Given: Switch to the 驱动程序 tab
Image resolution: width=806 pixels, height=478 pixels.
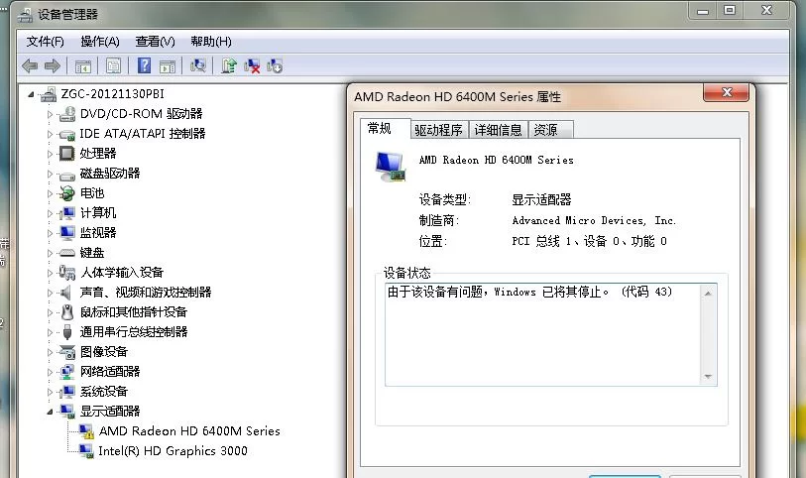Looking at the screenshot, I should pos(438,130).
